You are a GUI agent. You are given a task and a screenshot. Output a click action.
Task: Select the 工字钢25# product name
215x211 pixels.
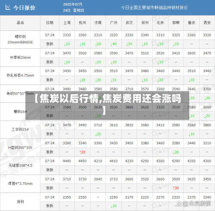coord(20,129)
